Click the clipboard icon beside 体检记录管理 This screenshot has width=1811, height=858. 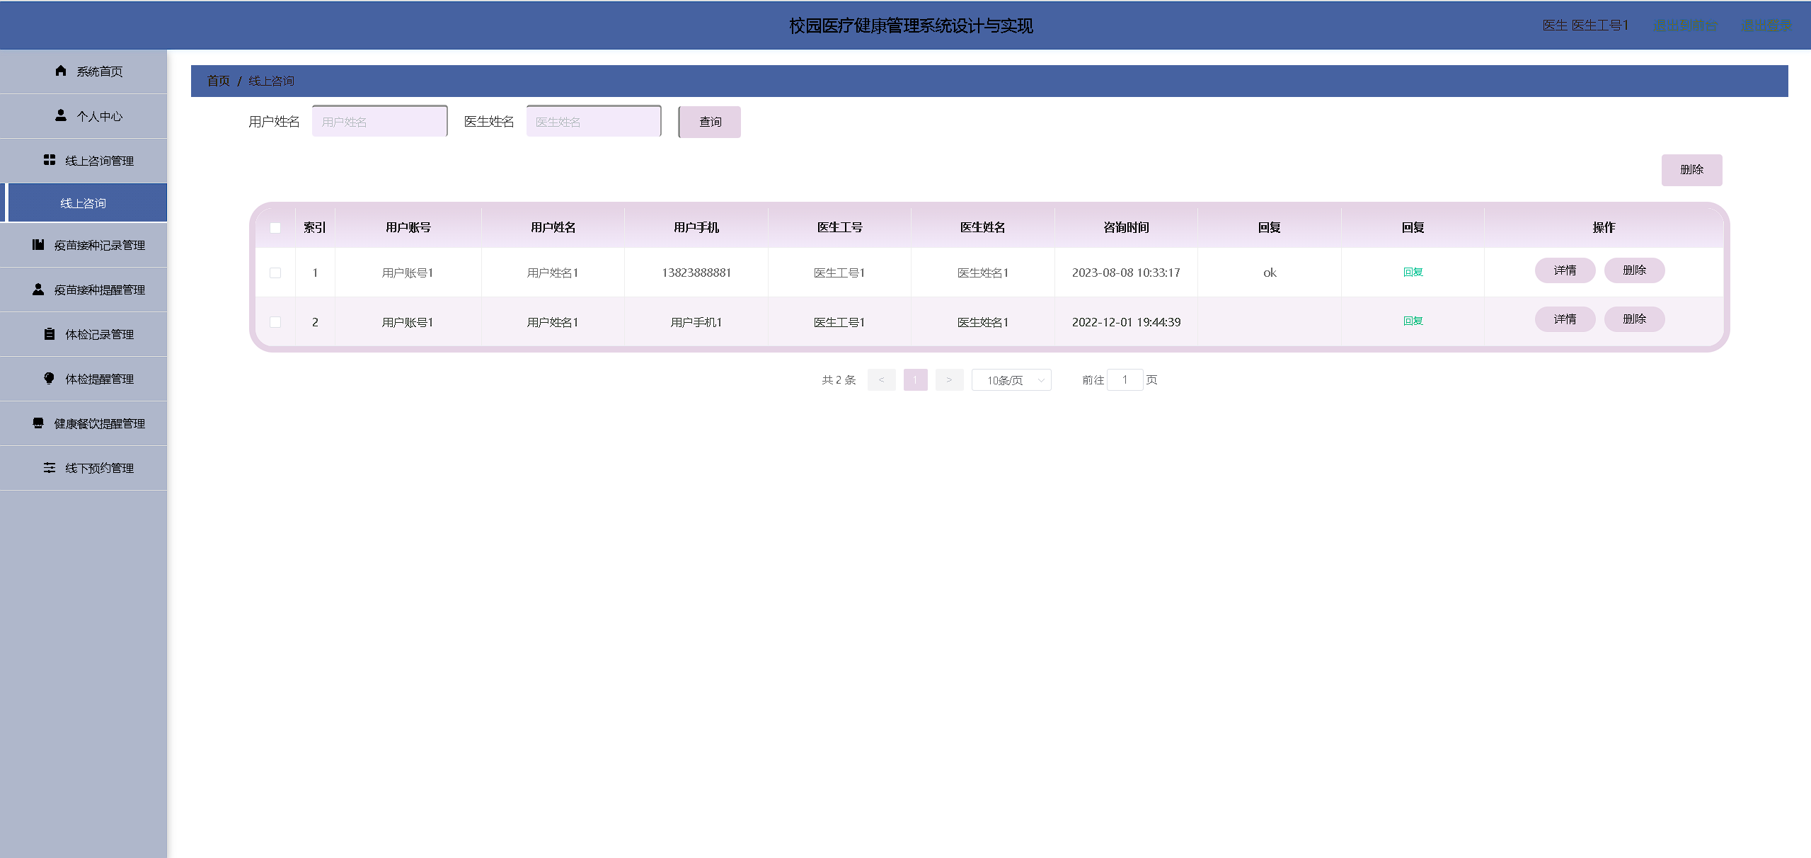pyautogui.click(x=50, y=334)
